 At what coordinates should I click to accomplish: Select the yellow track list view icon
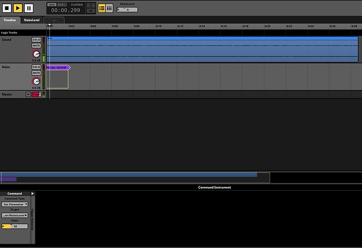click(x=102, y=8)
